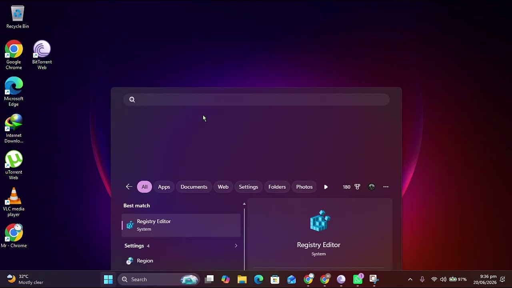Screen dimensions: 512x288
Task: Click the large Registry Editor preview icon
Action: (319, 221)
